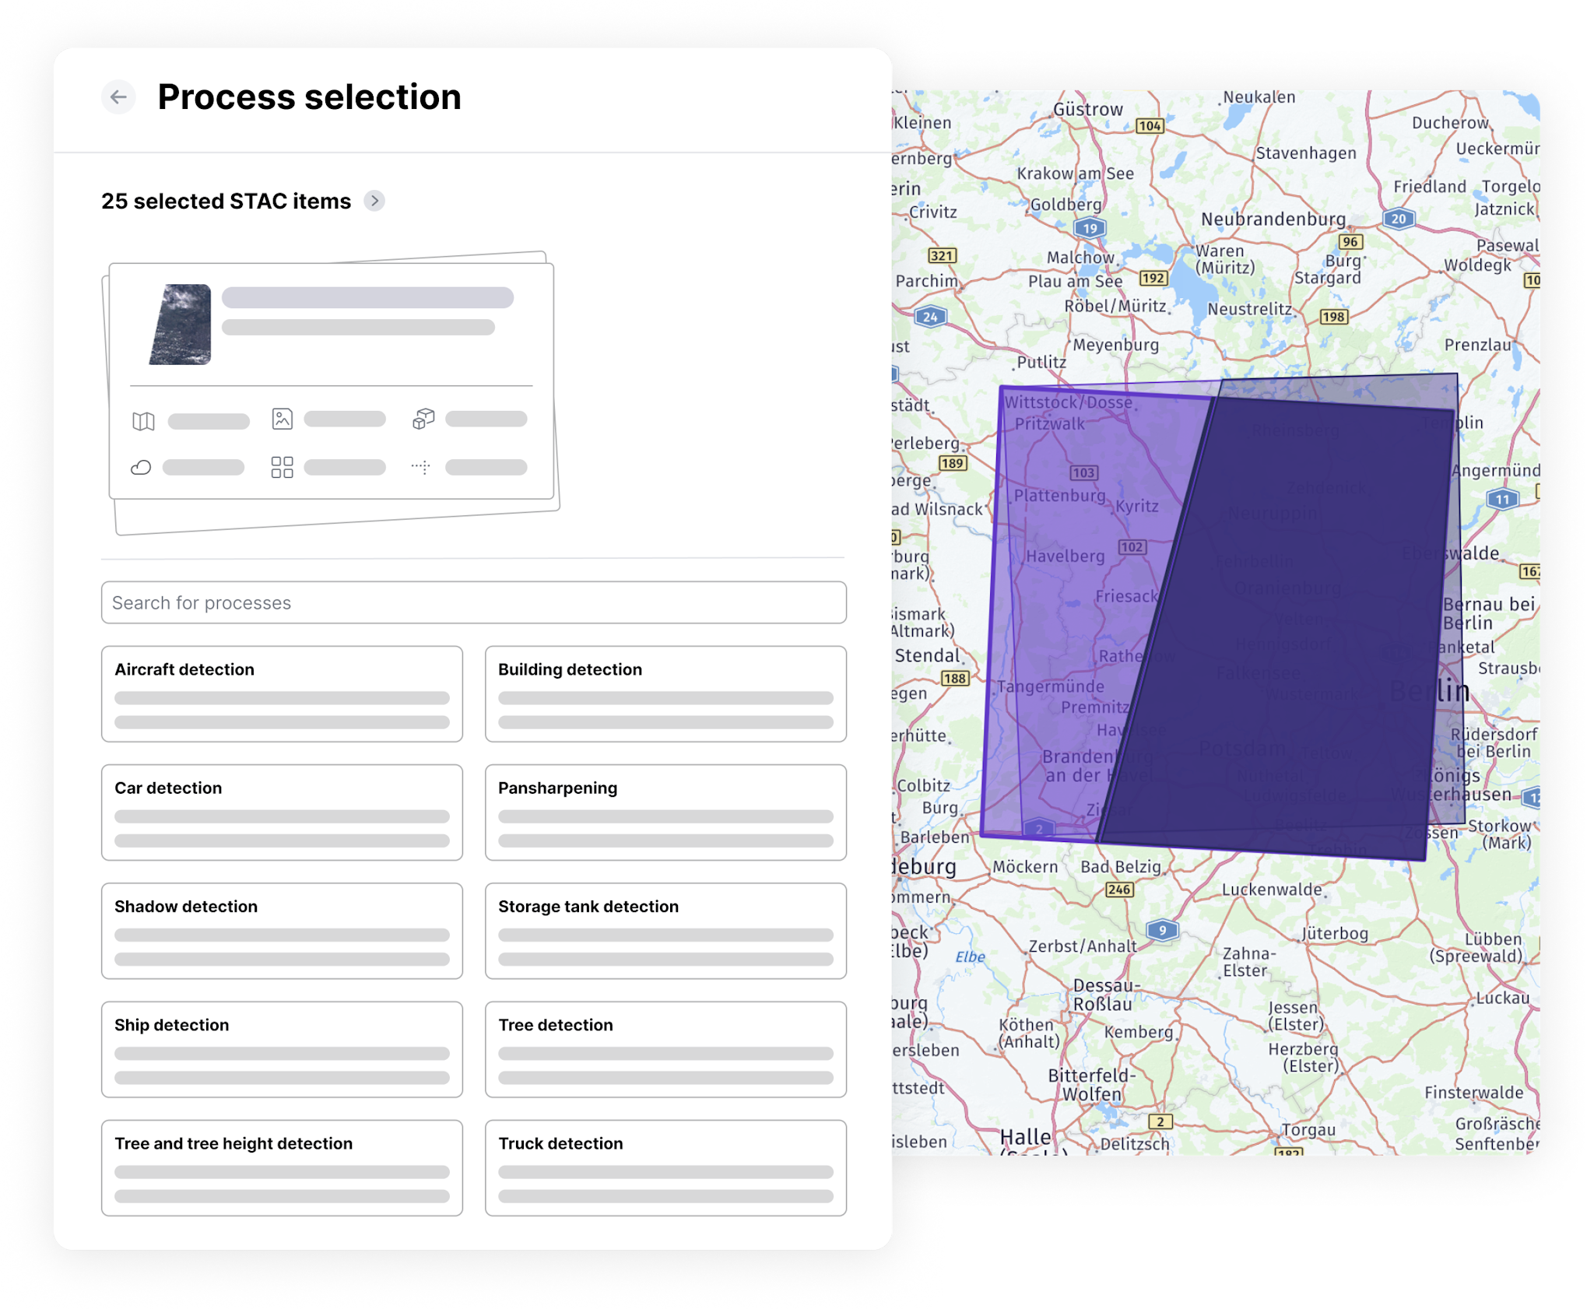Click the map icon on the item card
Screen dimensions: 1594x1309
[143, 421]
